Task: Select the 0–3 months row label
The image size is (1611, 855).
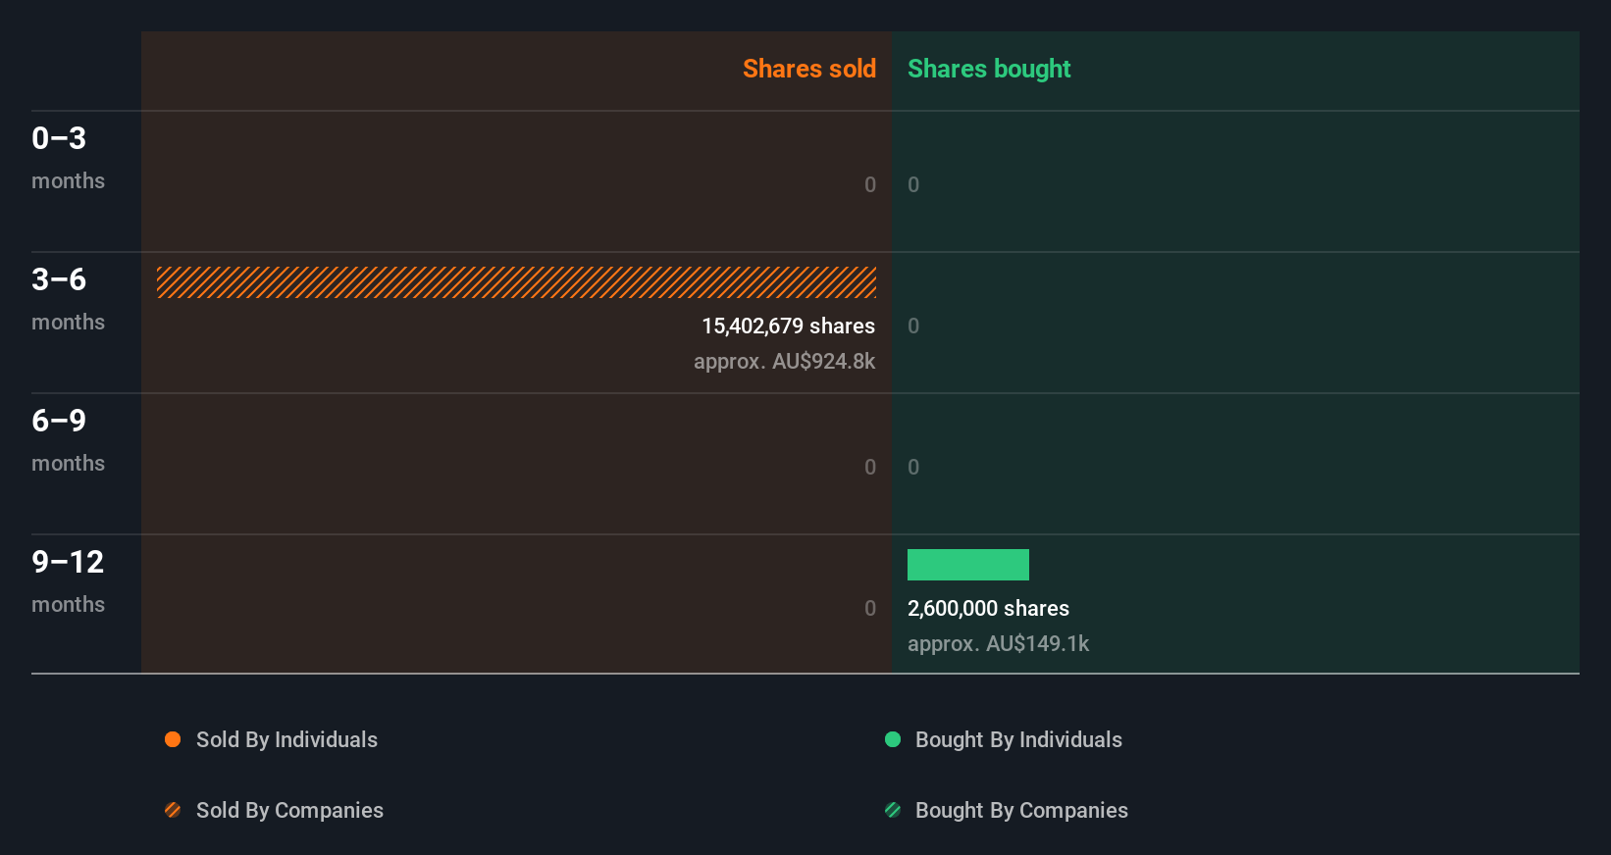Action: point(68,158)
